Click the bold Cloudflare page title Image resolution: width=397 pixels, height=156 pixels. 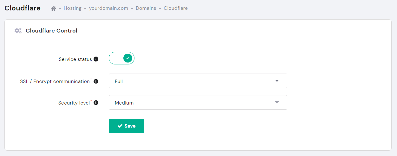point(23,8)
